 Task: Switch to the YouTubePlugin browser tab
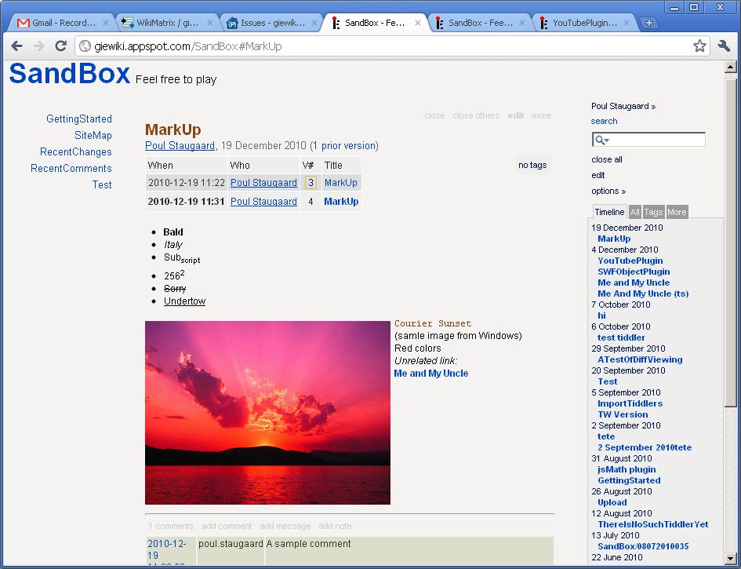(x=584, y=24)
